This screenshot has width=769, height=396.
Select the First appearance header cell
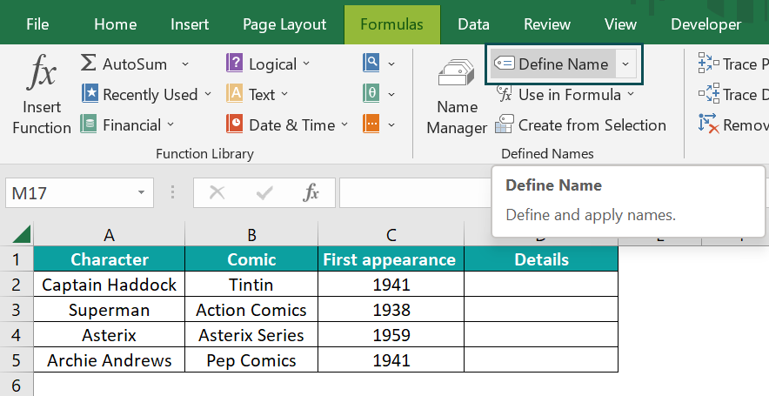click(x=391, y=259)
